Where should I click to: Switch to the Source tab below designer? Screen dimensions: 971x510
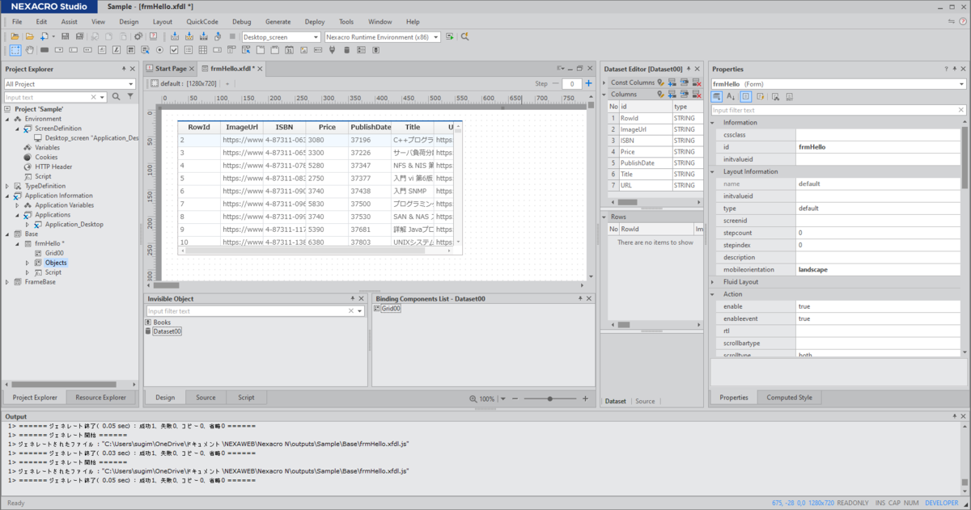[206, 398]
